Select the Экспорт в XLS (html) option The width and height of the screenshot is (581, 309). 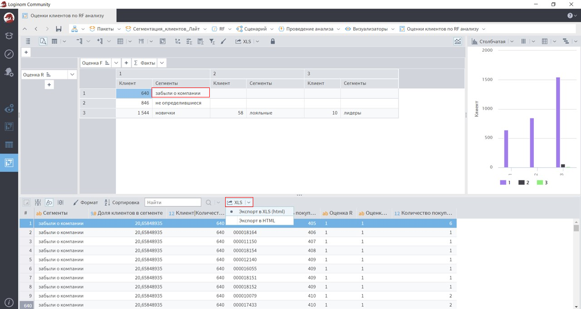point(261,212)
